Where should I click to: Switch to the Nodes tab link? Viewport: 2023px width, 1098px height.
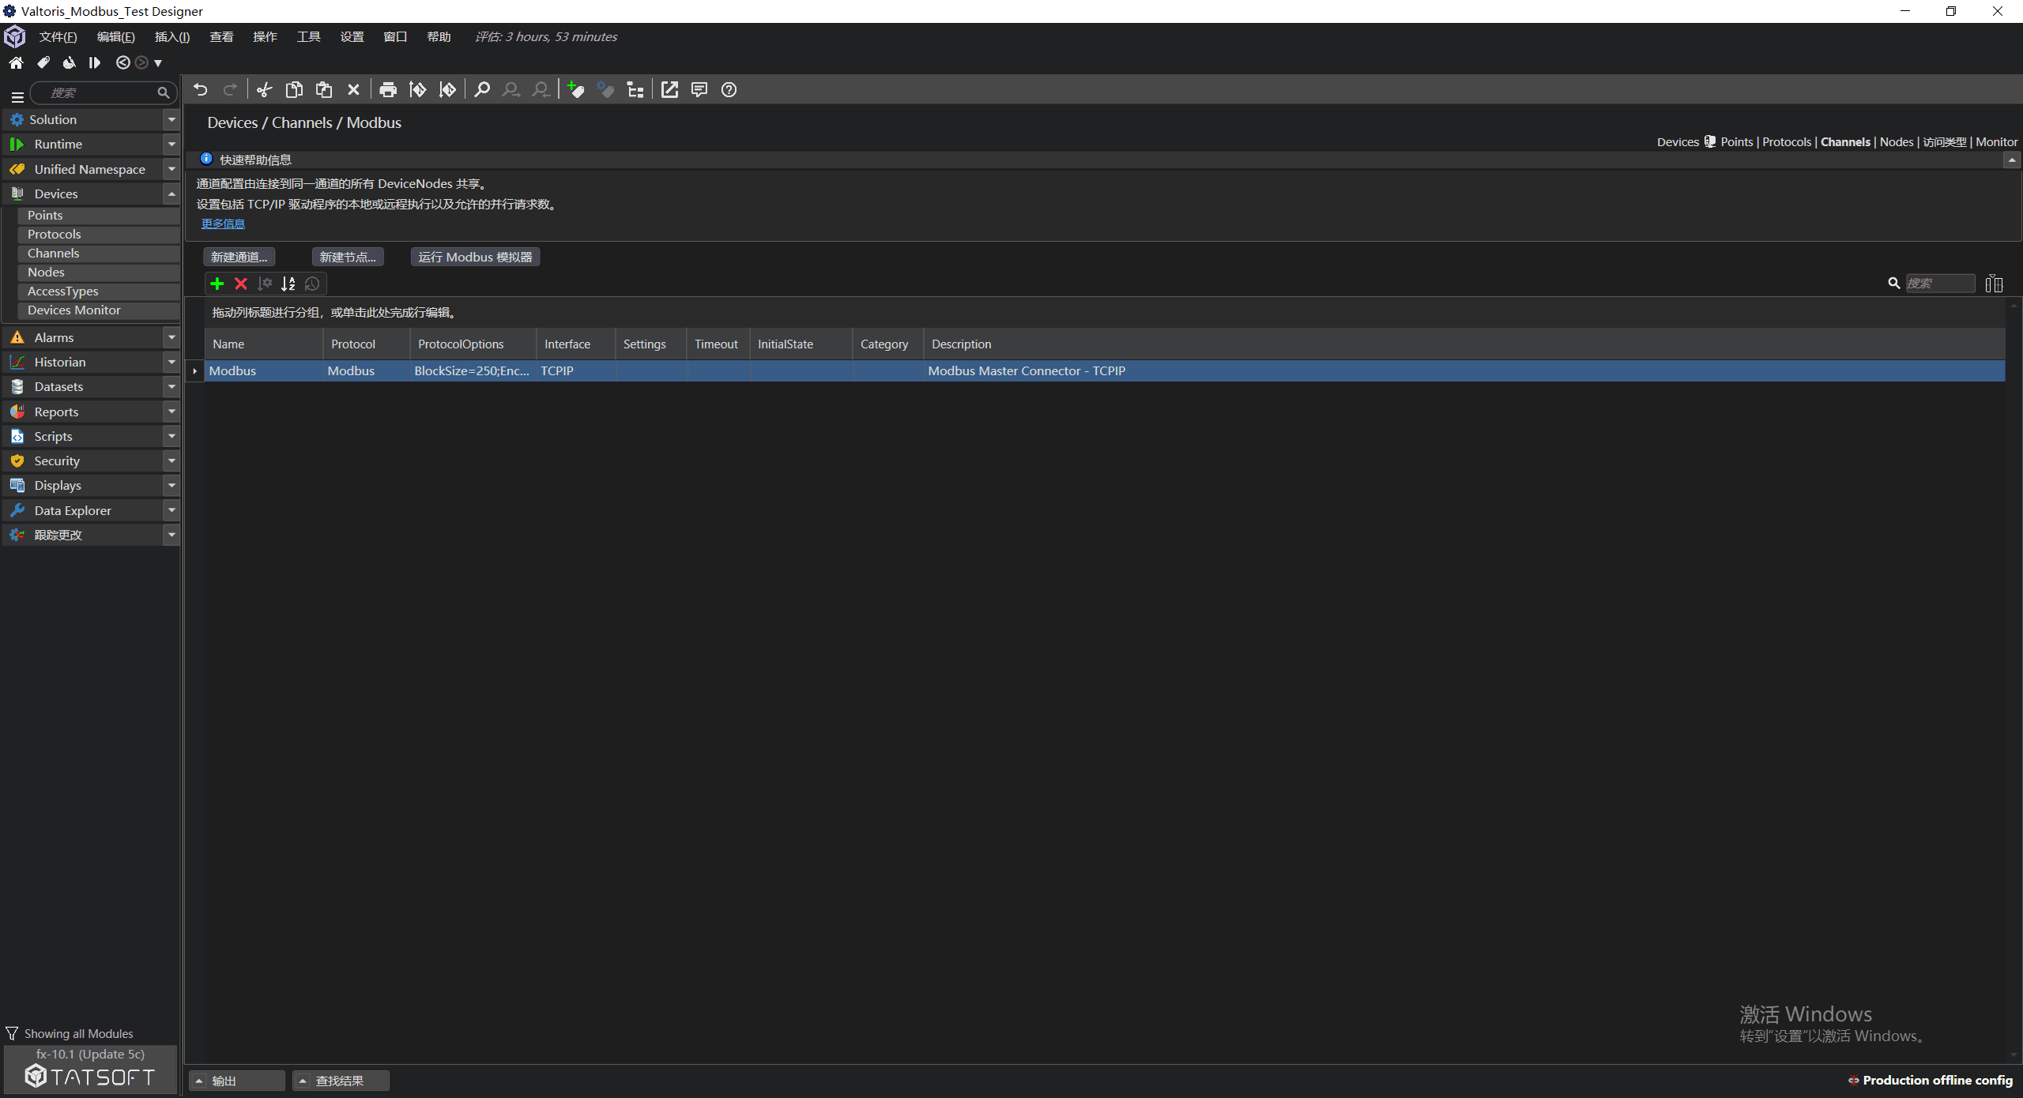(1896, 142)
